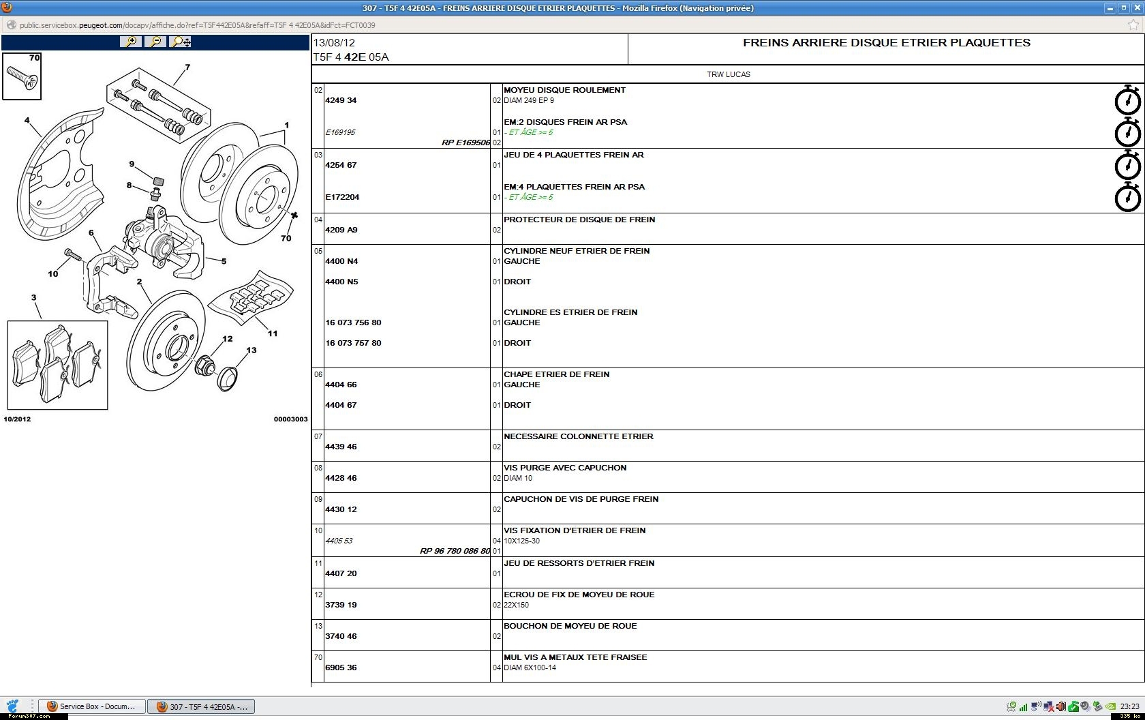Select right caliper cylinder 4400 N5

coord(341,282)
